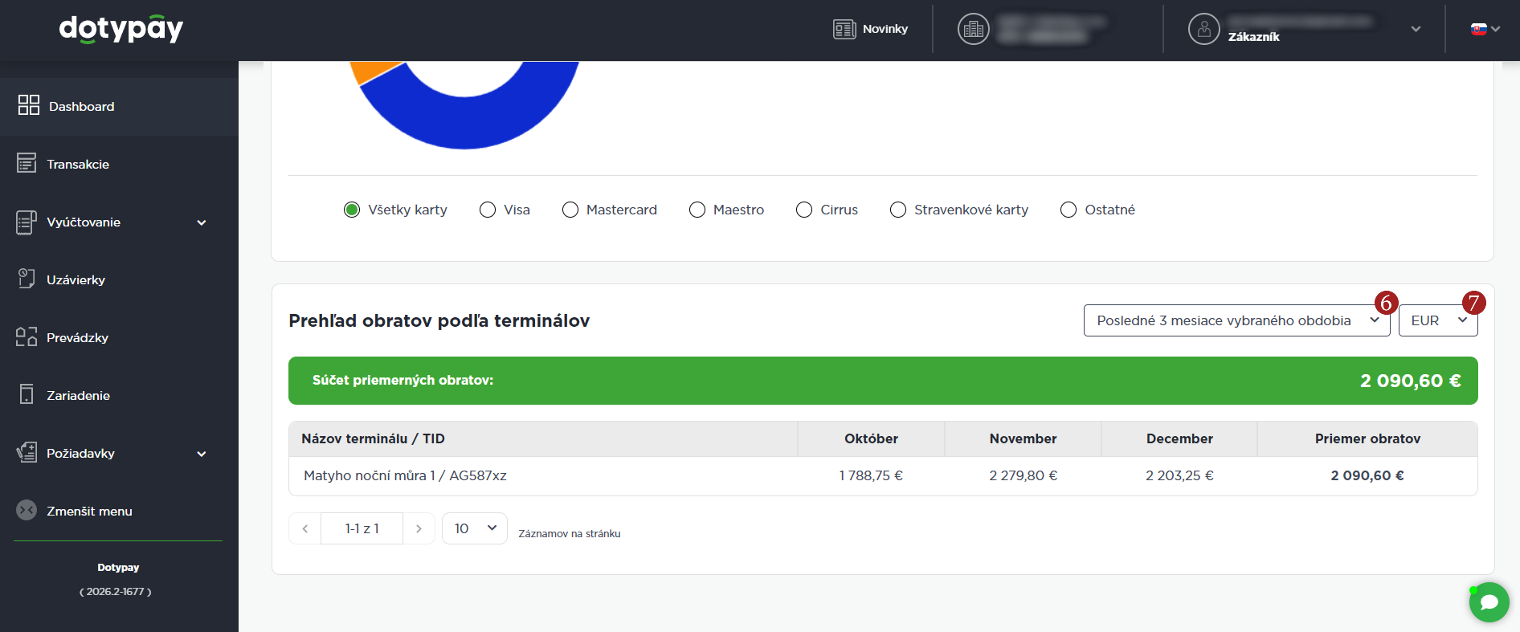Expand the Požiadavky menu section

[201, 454]
